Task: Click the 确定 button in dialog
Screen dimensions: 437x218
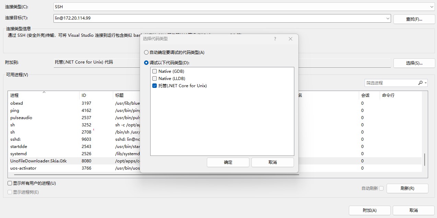Action: (227, 162)
